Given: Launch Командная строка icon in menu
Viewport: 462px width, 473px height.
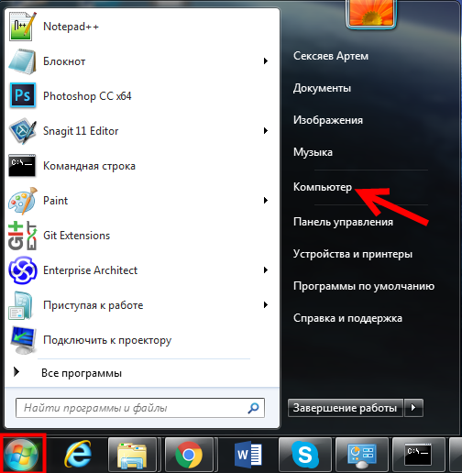Looking at the screenshot, I should [22, 165].
